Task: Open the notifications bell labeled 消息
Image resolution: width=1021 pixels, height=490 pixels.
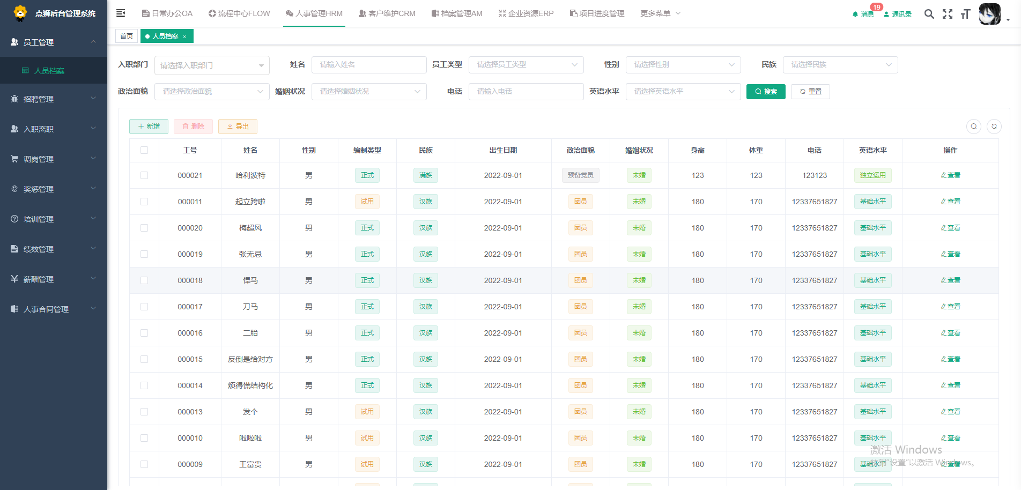Action: click(863, 14)
